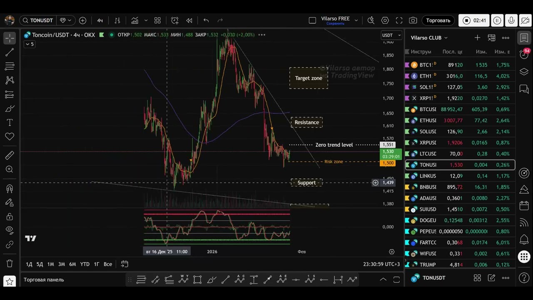Open the favorites star toolbar button
The image size is (533, 300).
(x=10, y=282)
